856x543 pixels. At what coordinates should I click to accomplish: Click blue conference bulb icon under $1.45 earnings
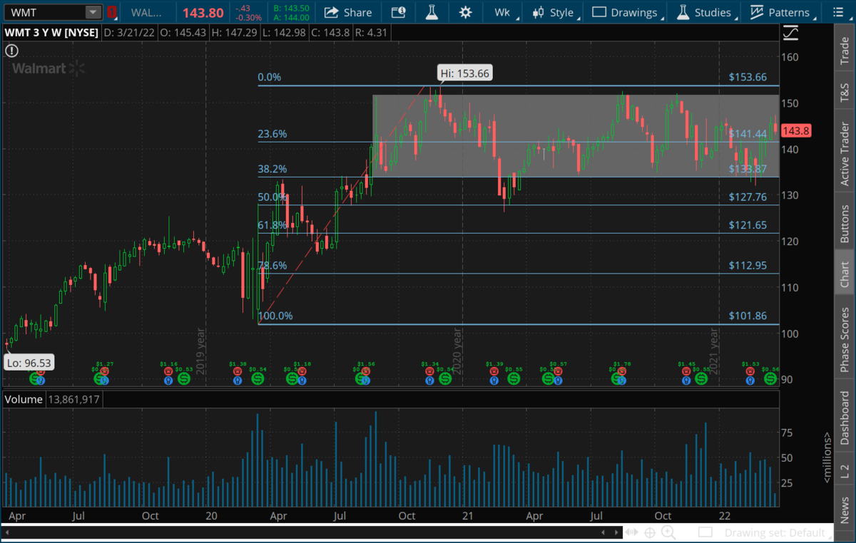(x=686, y=380)
